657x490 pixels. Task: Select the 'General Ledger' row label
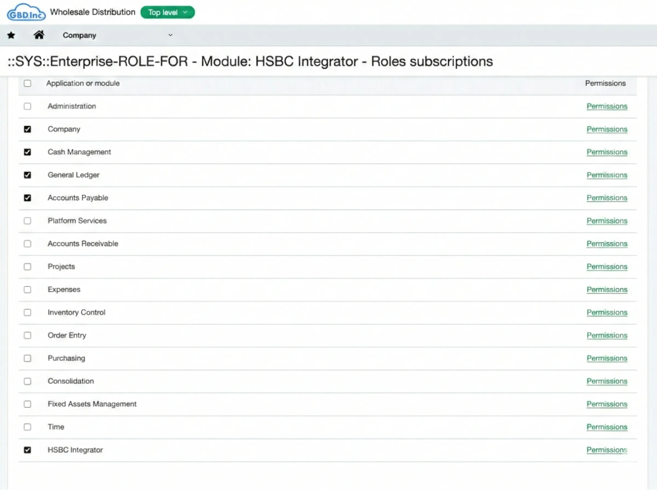pyautogui.click(x=74, y=175)
